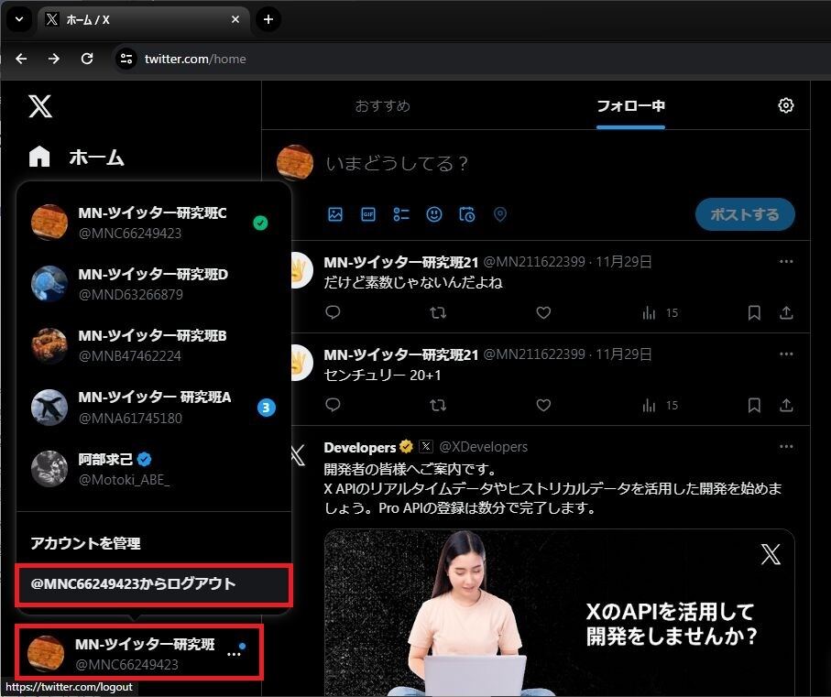This screenshot has height=697, width=831.
Task: Create a poll with the poll icon
Action: pyautogui.click(x=401, y=214)
